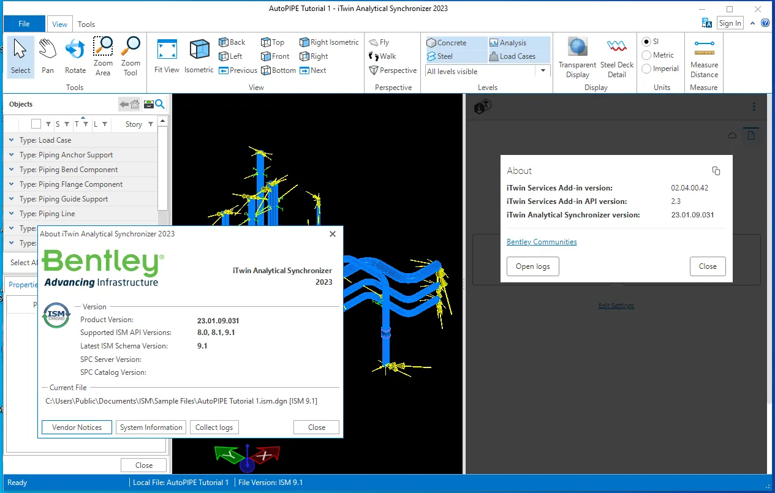Select the Imperial units radio button
Screen dimensions: 775x493
pyautogui.click(x=646, y=69)
